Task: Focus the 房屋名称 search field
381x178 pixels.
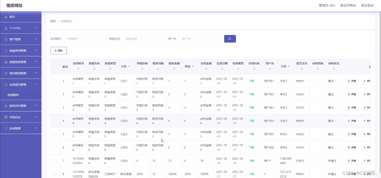Action: pos(144,39)
